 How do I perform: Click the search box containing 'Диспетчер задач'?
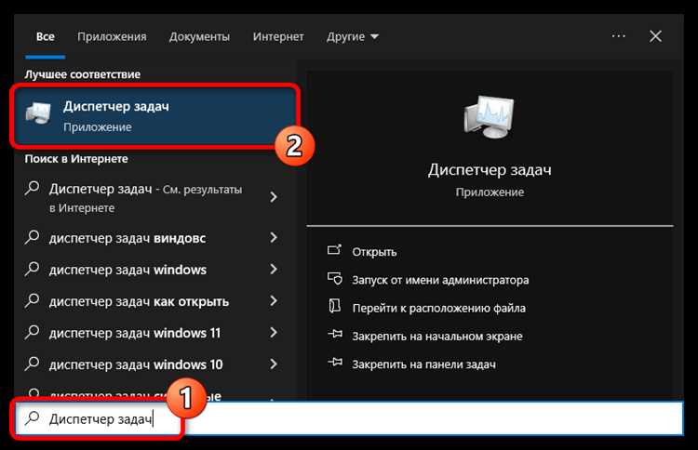[349, 418]
